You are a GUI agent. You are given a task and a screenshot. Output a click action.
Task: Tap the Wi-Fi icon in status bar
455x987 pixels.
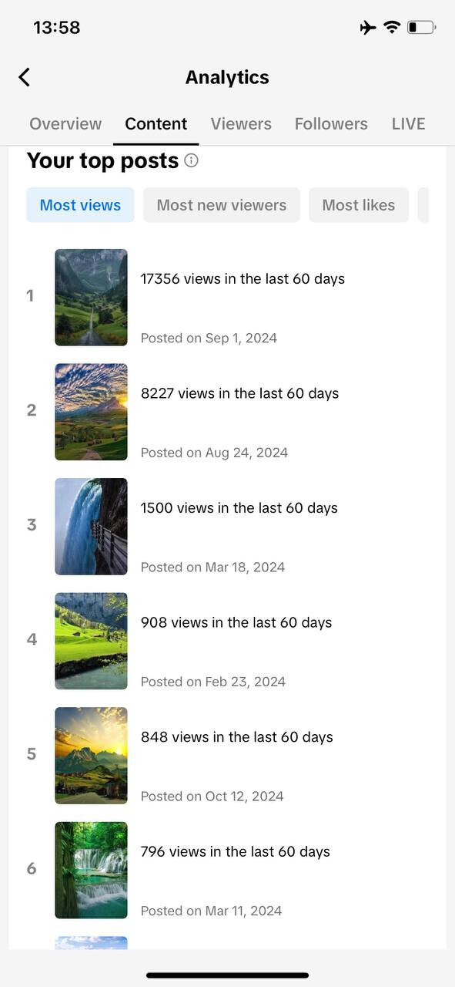point(392,28)
